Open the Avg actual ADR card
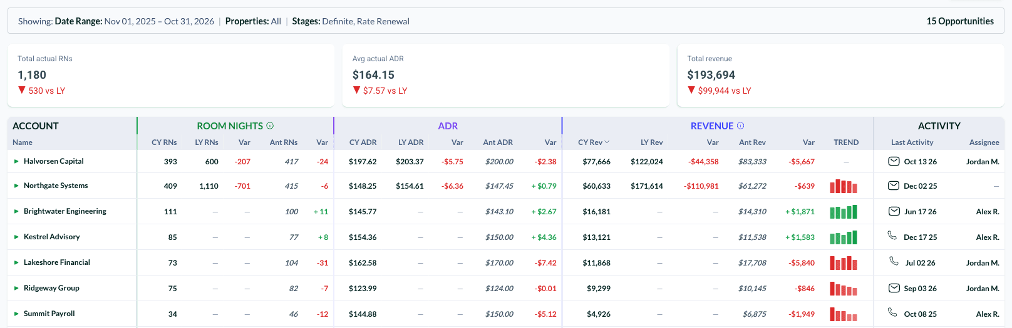1012x328 pixels. coord(506,75)
